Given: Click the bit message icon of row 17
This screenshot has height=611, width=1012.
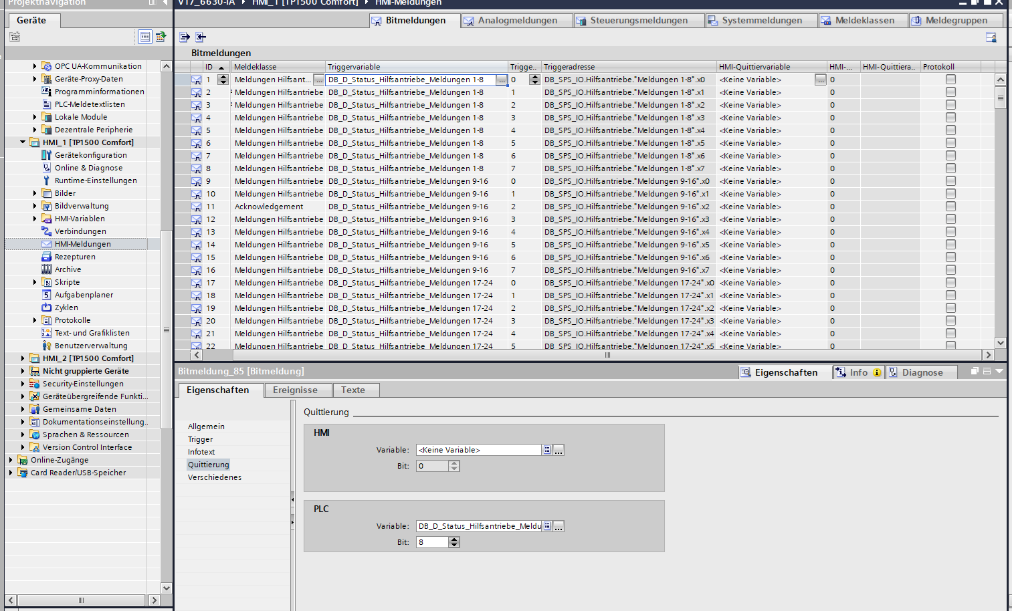Looking at the screenshot, I should click(197, 283).
